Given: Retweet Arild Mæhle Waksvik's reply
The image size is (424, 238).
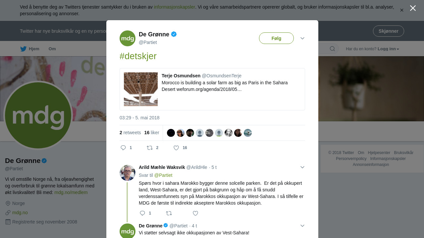Looking at the screenshot, I should click(169, 213).
